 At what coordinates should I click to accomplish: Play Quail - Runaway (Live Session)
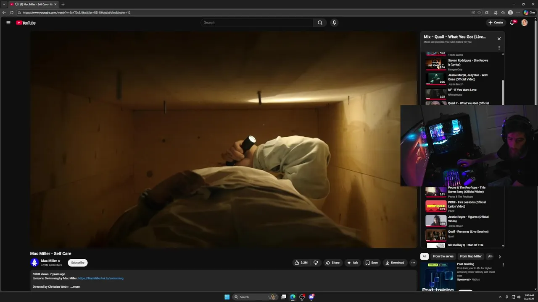coord(457,236)
